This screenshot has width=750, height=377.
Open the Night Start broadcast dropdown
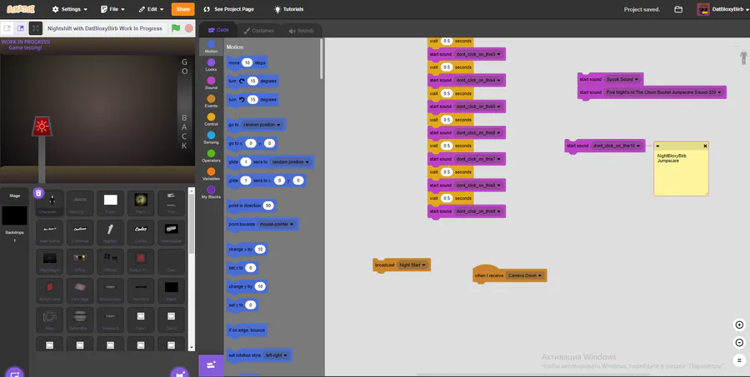[412, 265]
